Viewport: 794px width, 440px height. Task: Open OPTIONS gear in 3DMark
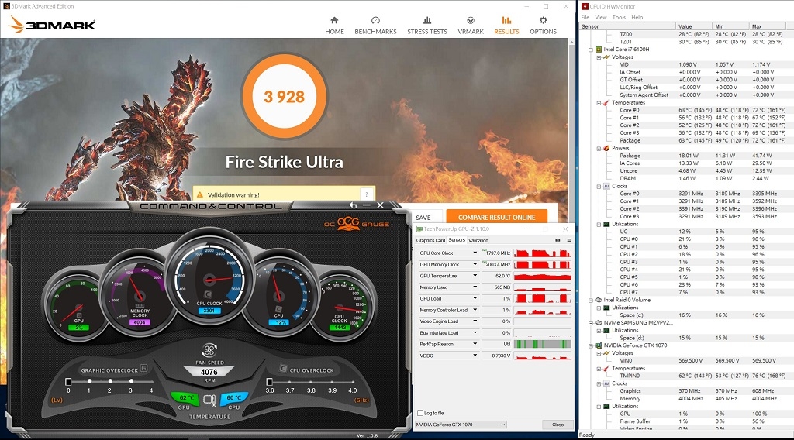tap(543, 26)
